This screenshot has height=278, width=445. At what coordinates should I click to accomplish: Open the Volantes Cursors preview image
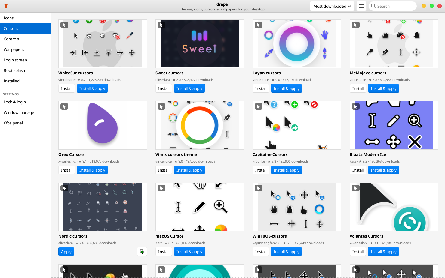394,207
